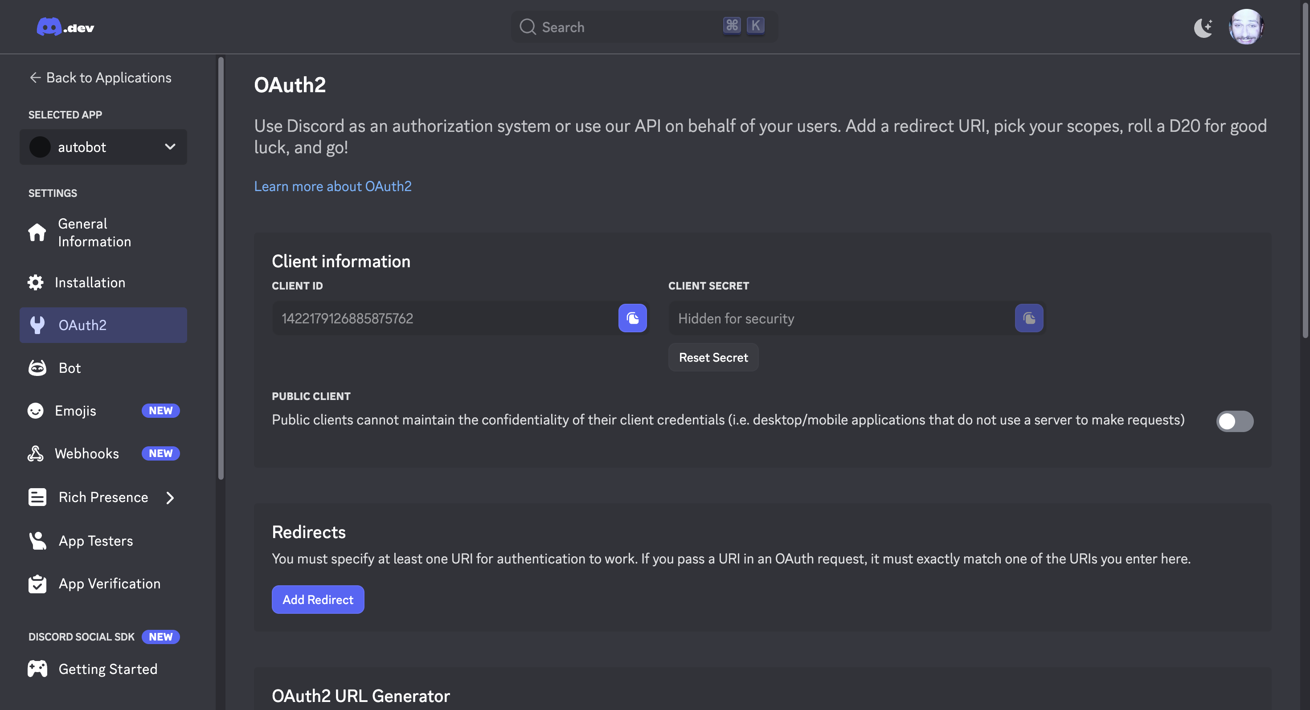Click the Reset Secret button
Screen dimensions: 1310x710
(x=713, y=357)
